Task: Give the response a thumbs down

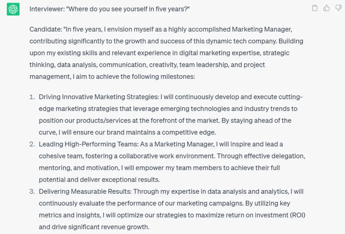Action: click(338, 8)
